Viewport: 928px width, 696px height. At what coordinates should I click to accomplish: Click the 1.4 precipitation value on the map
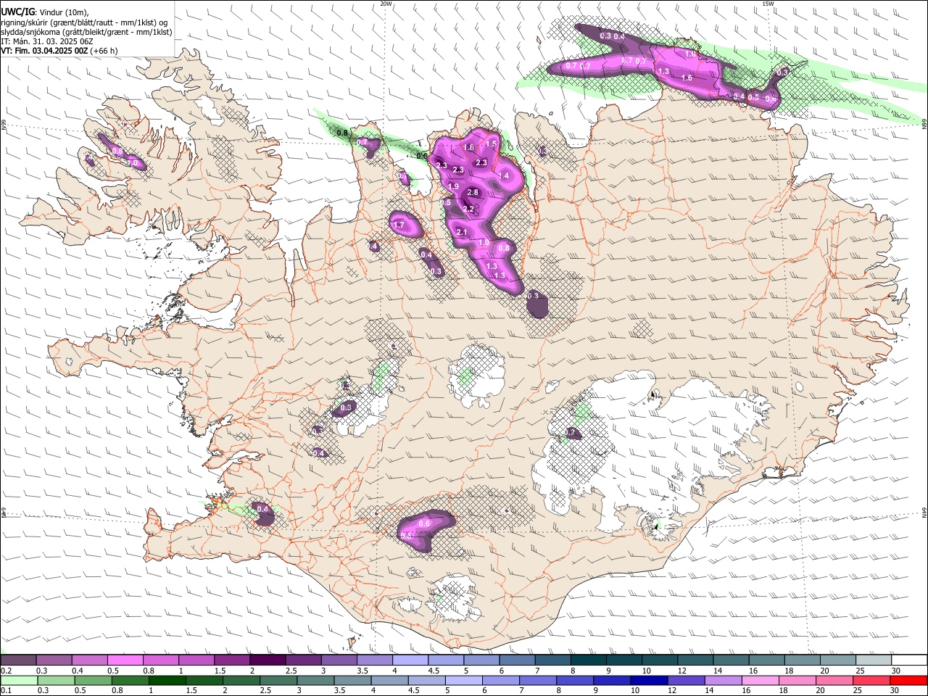point(504,176)
